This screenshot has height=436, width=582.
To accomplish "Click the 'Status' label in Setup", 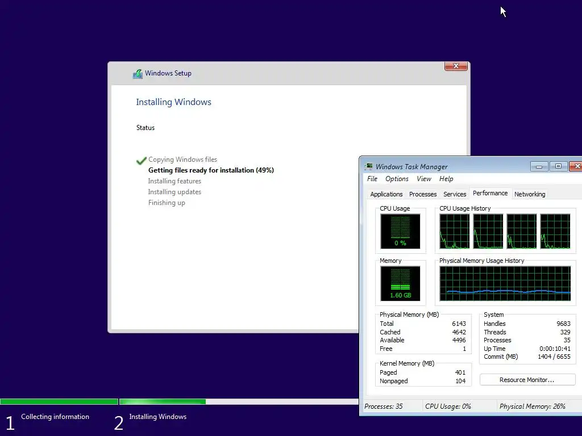I will click(145, 128).
